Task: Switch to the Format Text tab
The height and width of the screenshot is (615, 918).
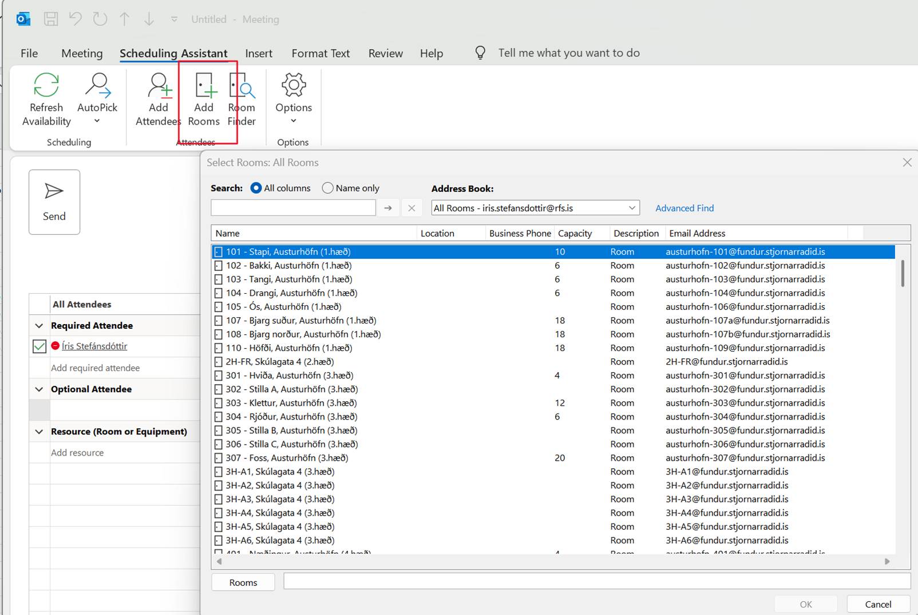Action: coord(320,53)
